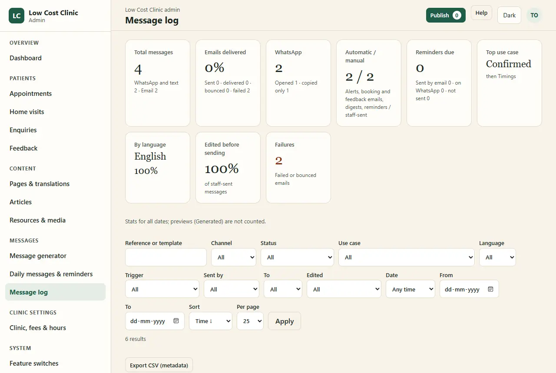Click the WhatsApp stat card
This screenshot has width=556, height=373.
298,83
